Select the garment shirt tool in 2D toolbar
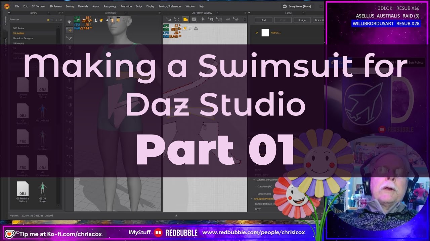This screenshot has width=430, height=241. click(x=236, y=19)
